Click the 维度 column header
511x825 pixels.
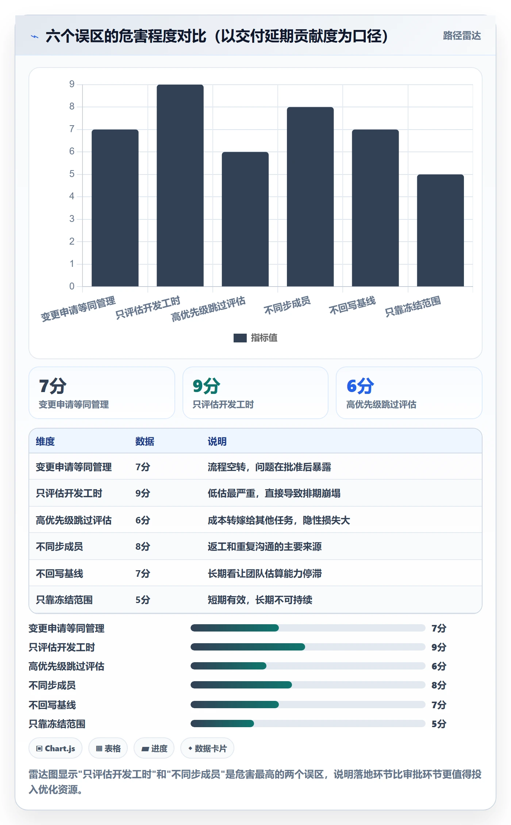click(x=45, y=441)
